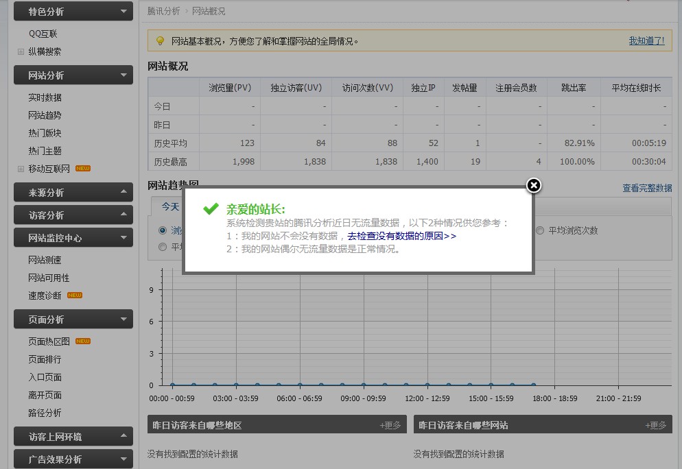Expand the 移动互联网 plus icon
Viewport: 682px width, 469px height.
pyautogui.click(x=21, y=169)
